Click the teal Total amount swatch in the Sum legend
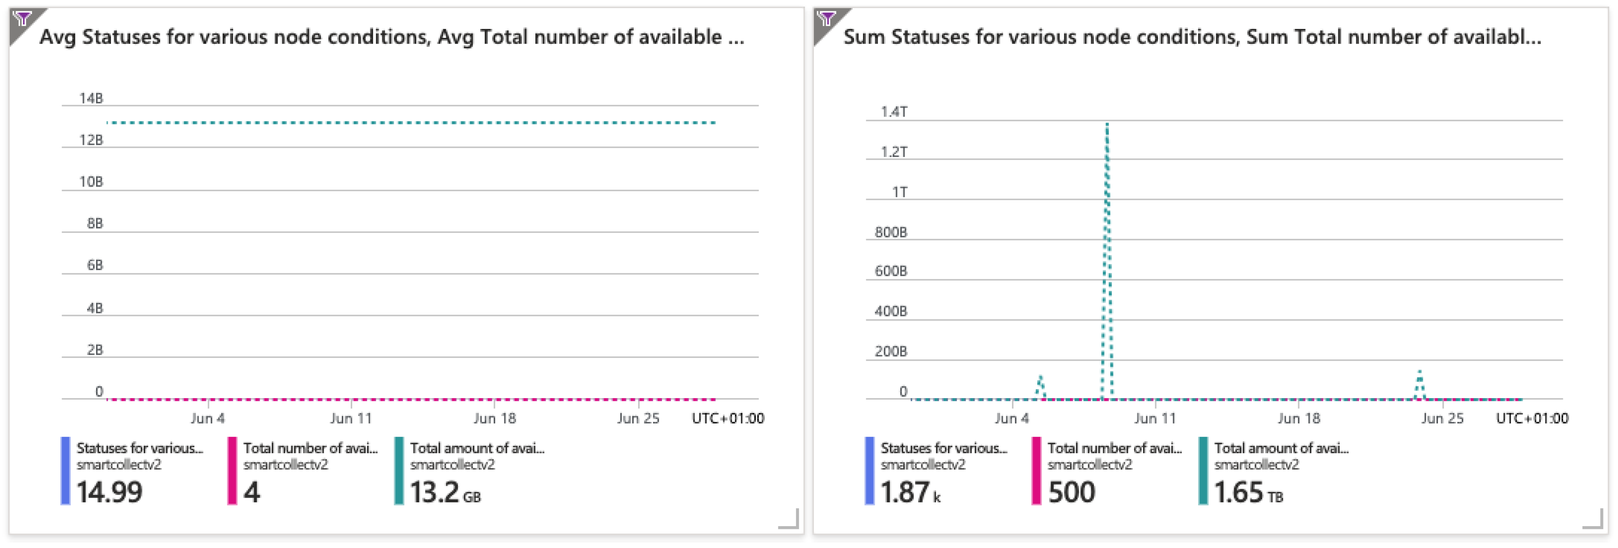The image size is (1618, 548). click(1203, 471)
